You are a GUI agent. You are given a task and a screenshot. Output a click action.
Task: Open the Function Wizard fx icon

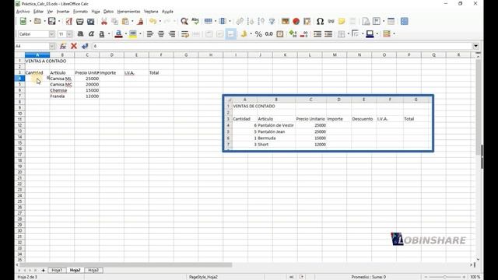[x=63, y=46]
